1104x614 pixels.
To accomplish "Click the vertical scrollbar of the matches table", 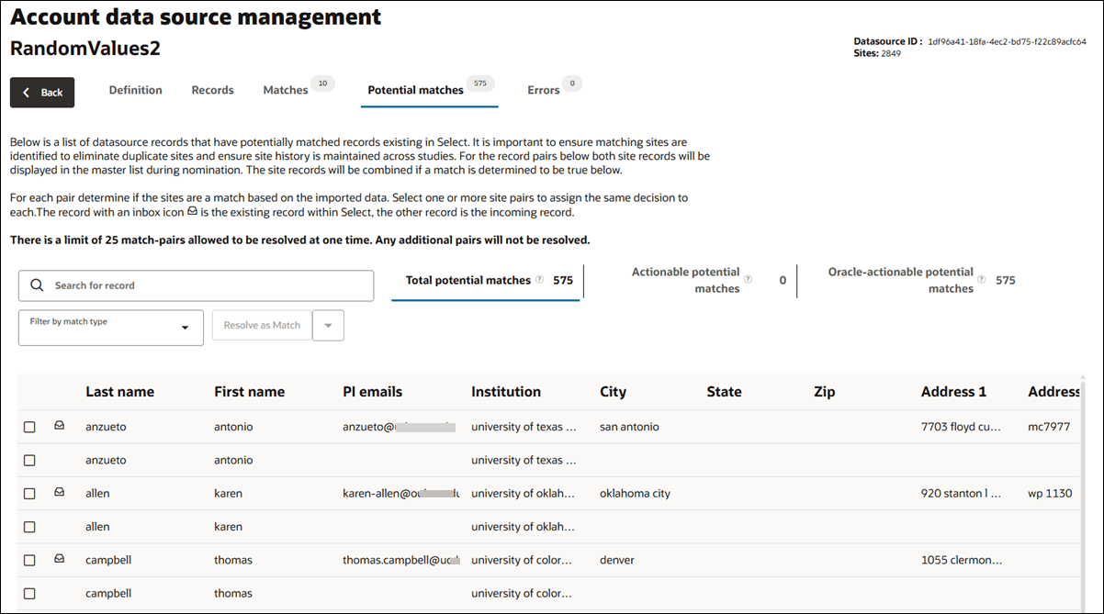I will coord(1084,492).
